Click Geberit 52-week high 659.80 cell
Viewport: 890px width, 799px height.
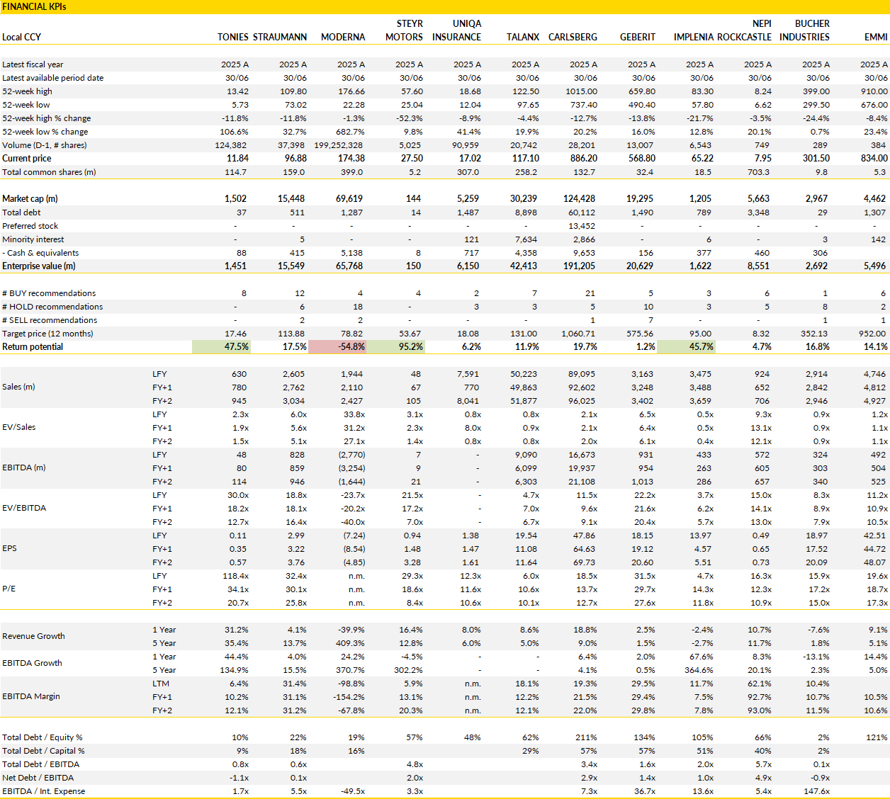pyautogui.click(x=642, y=91)
